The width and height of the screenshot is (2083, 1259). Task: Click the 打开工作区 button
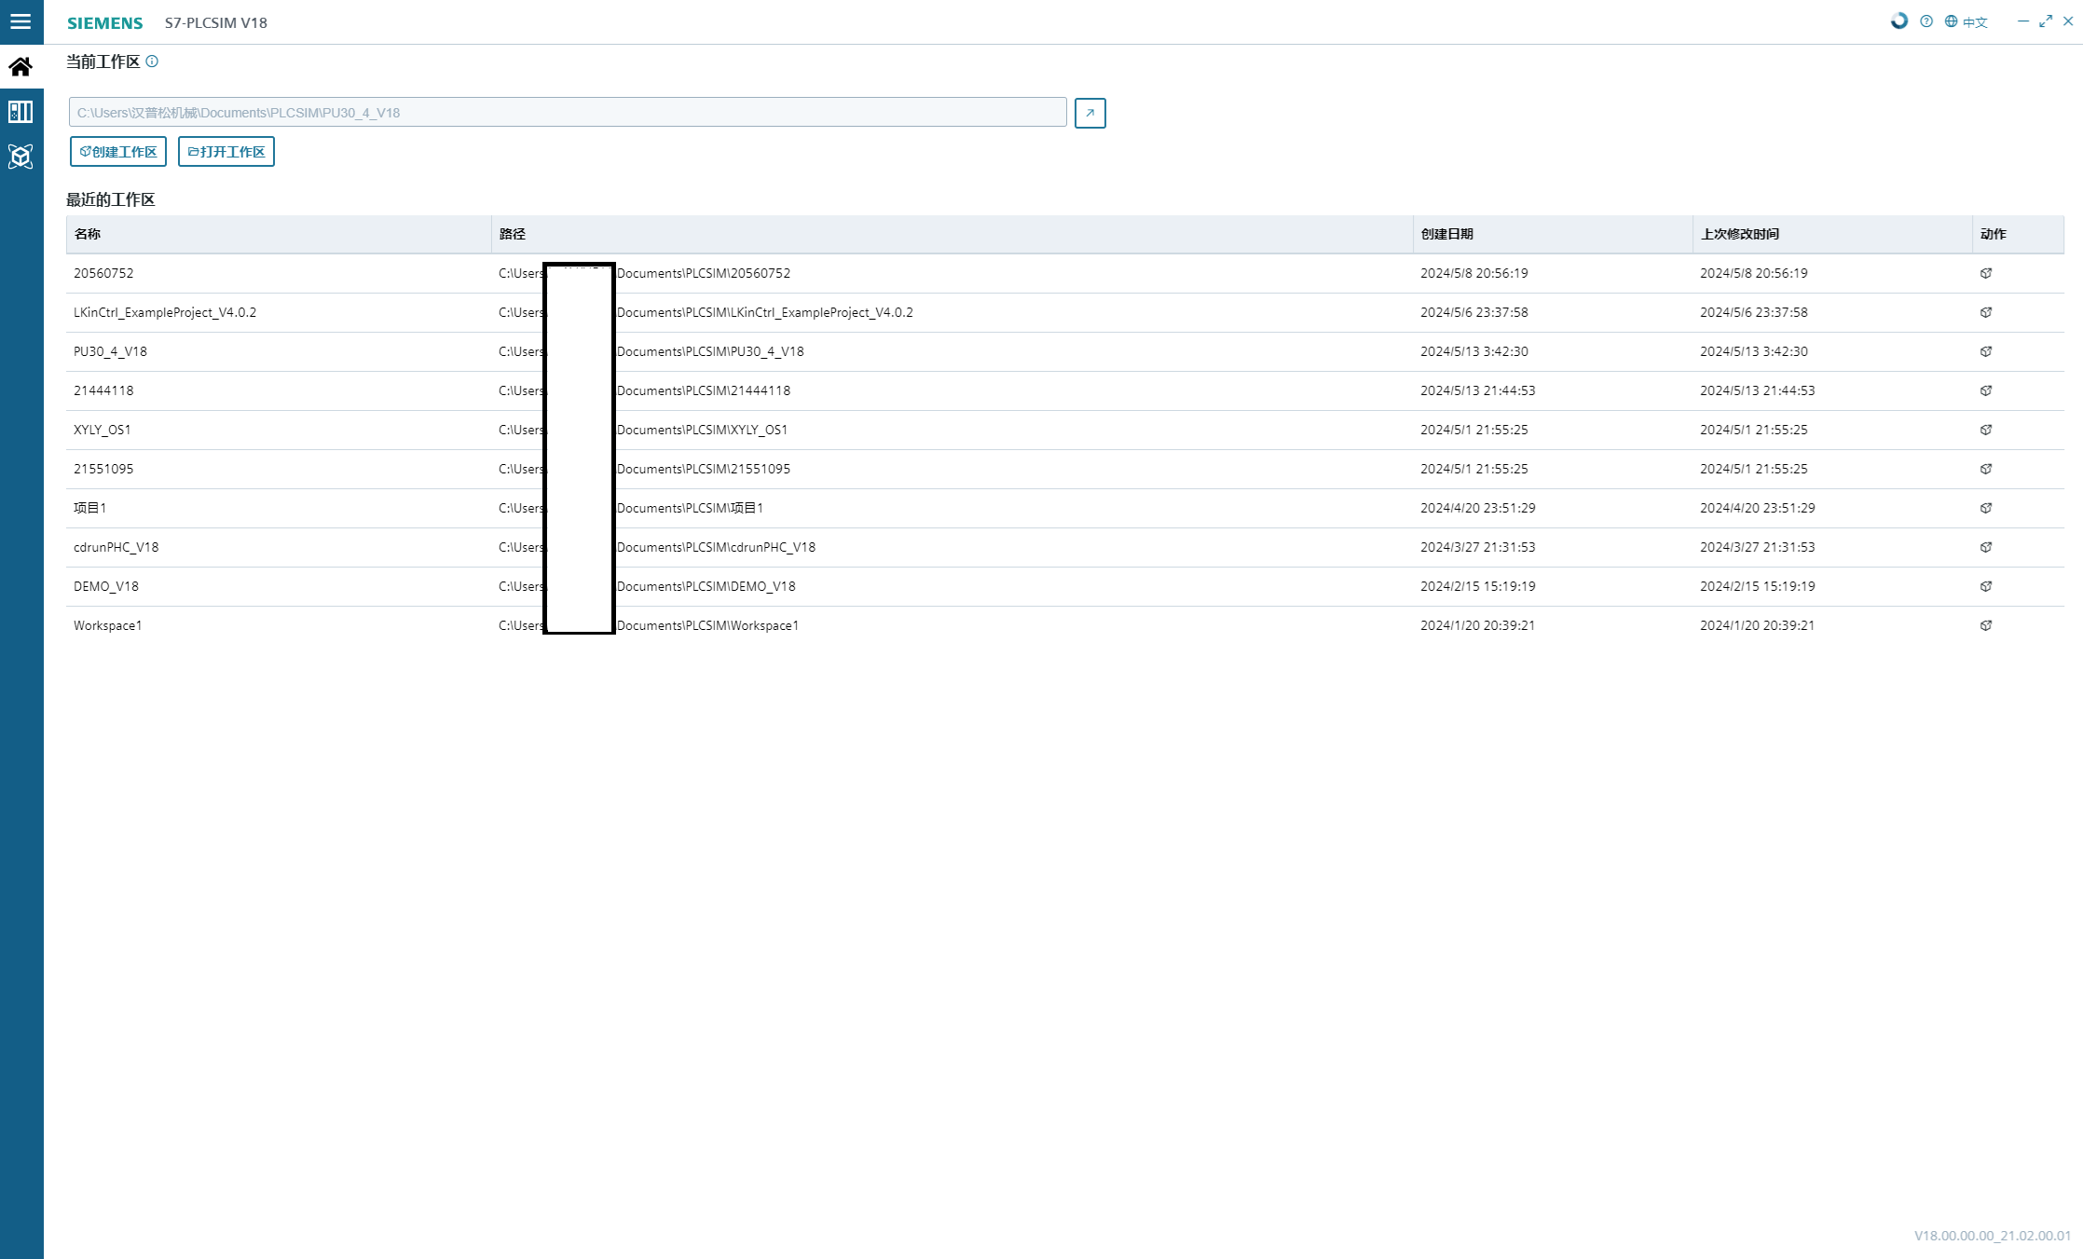226,152
